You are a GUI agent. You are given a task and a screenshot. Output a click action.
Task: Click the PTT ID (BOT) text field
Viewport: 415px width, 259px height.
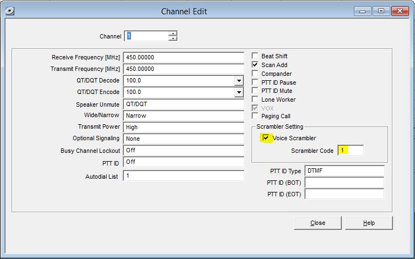pos(345,183)
